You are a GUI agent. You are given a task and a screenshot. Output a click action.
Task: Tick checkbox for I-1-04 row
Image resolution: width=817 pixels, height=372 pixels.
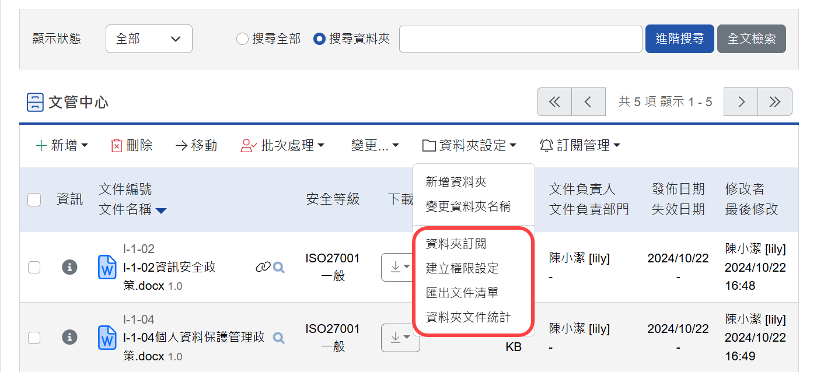[x=34, y=337]
